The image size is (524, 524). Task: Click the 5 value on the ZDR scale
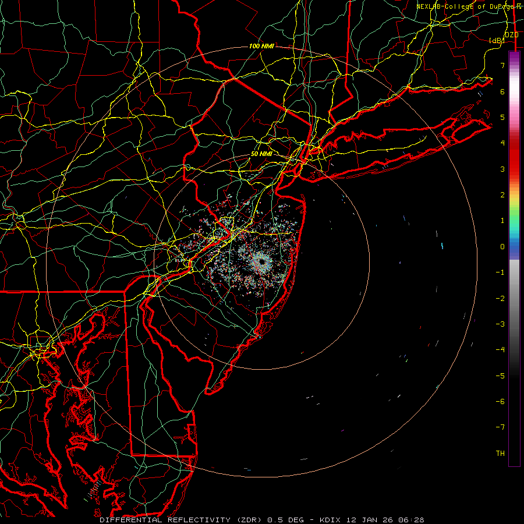click(502, 117)
